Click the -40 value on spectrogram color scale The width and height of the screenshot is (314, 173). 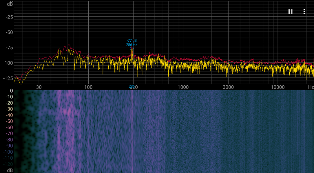(x=9, y=115)
